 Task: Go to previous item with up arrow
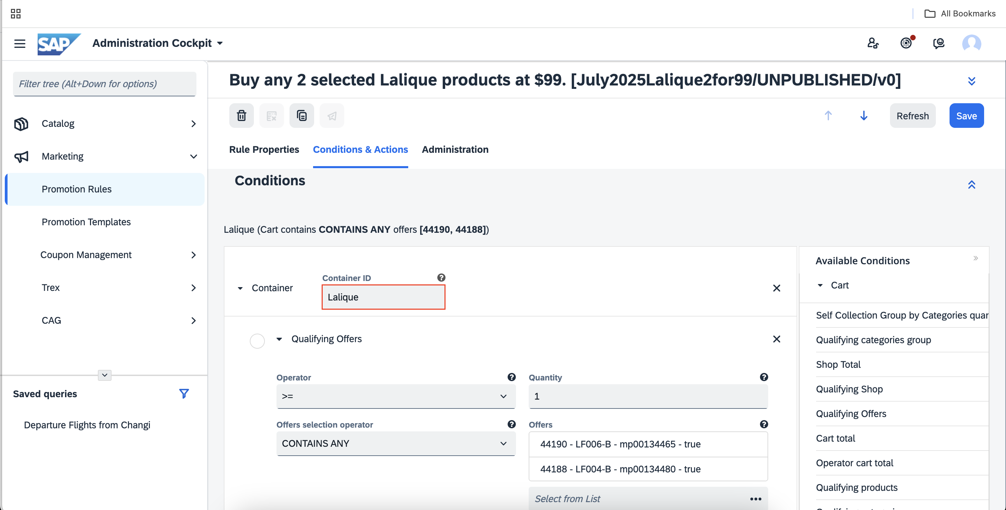828,116
